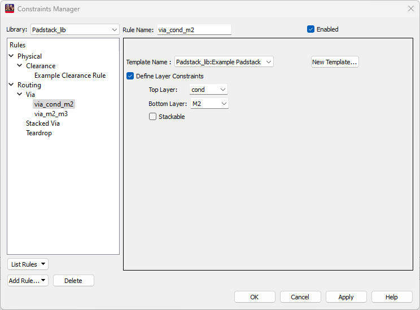Open the Bottom Layer dropdown
Viewport: 420px width, 310px height.
(209, 104)
